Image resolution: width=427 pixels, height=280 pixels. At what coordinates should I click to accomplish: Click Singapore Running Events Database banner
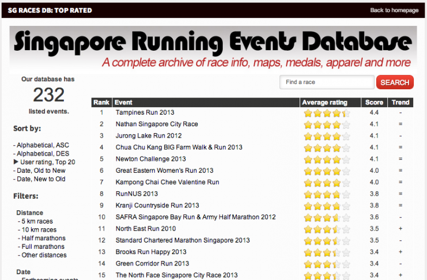pos(213,50)
